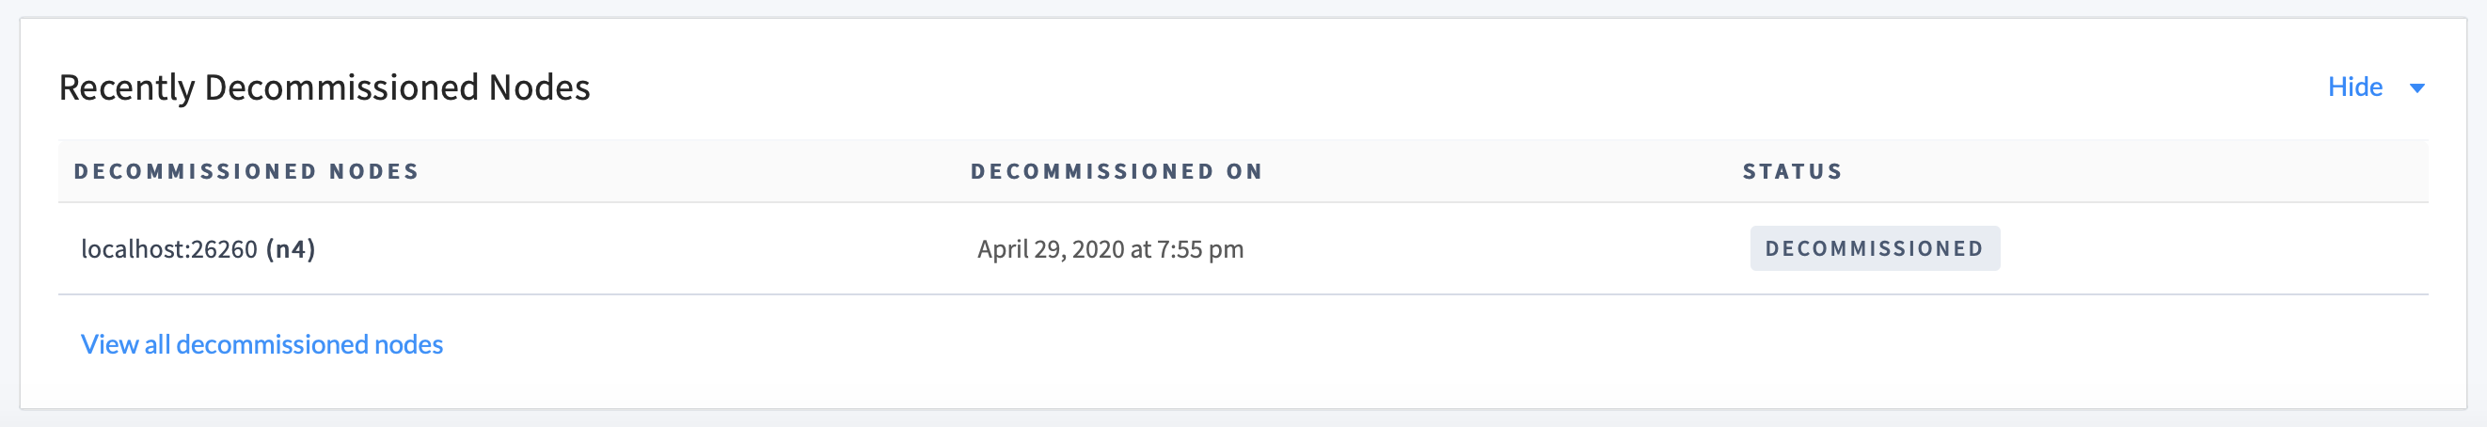
Task: Click the word "View" in the bottom link
Action: 109,344
